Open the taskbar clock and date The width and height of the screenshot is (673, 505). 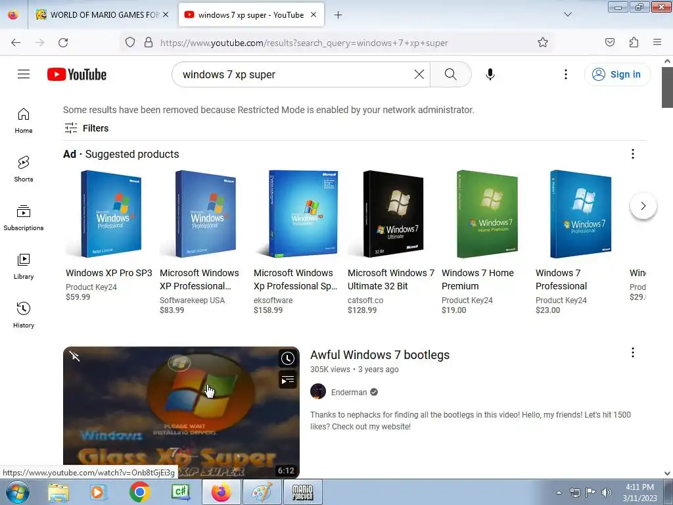point(639,493)
